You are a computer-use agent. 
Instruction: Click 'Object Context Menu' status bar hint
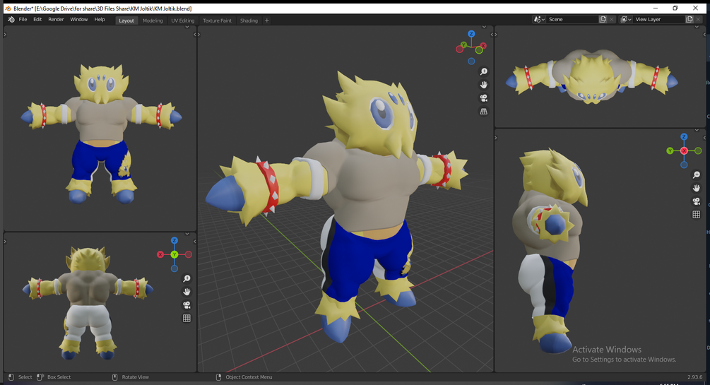249,377
